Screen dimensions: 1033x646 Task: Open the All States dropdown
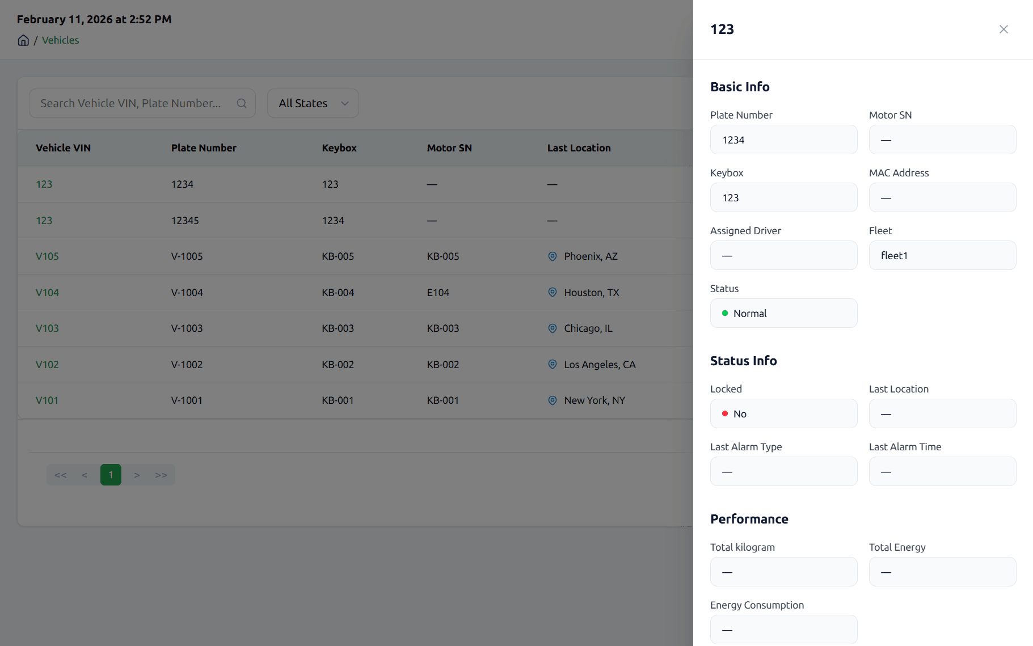[313, 103]
